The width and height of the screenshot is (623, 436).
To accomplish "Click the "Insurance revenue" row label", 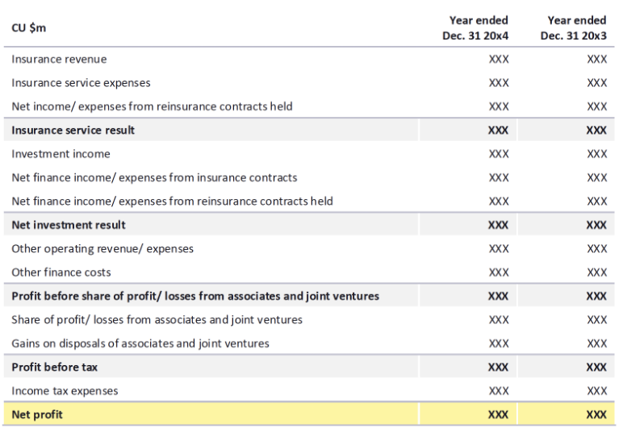I will coord(59,59).
